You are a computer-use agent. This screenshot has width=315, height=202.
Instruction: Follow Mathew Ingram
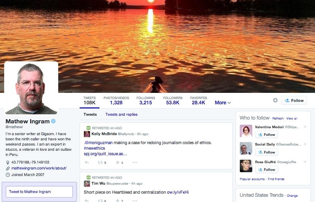click(x=294, y=100)
